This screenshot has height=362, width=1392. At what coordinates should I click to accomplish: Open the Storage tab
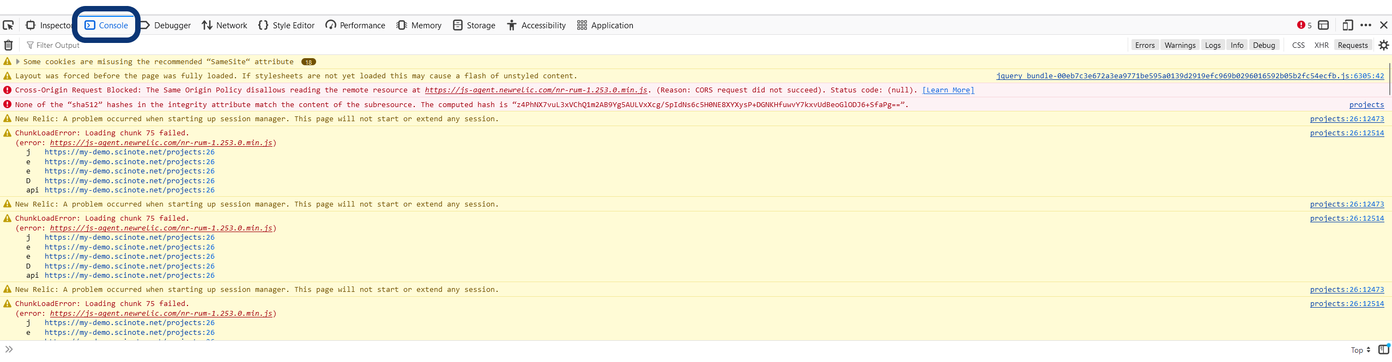(474, 25)
